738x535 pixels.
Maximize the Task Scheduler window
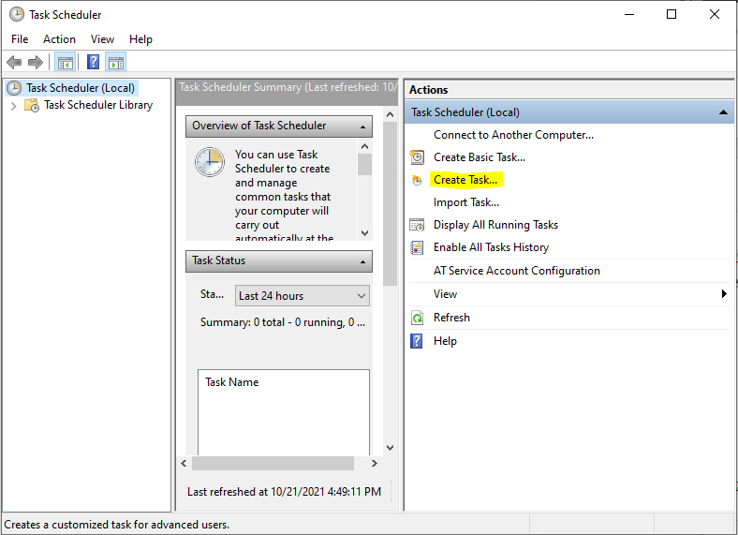tap(672, 15)
